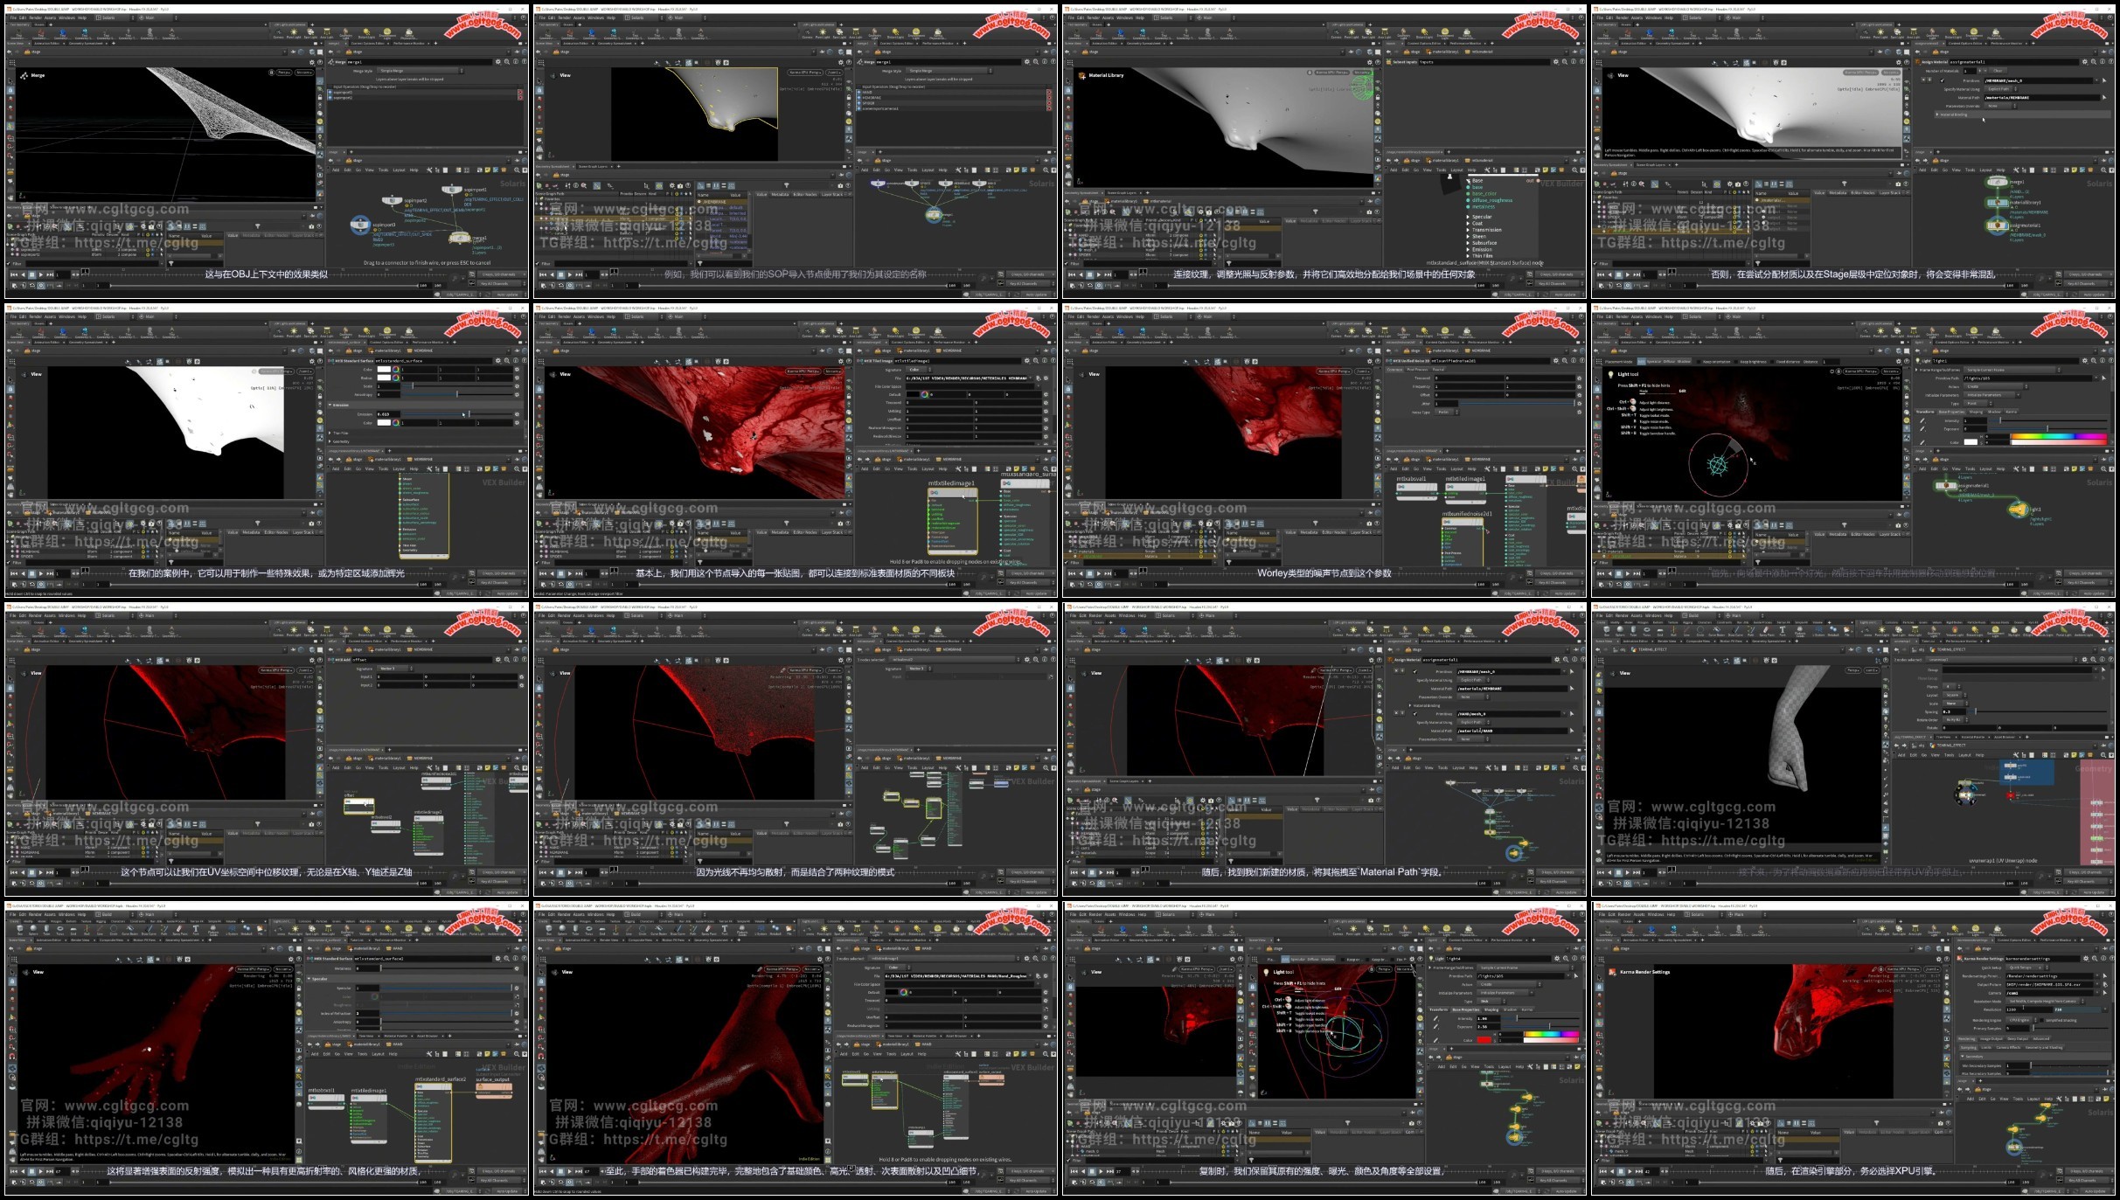Click Point Light shelf icon in Merge frame

294,31
